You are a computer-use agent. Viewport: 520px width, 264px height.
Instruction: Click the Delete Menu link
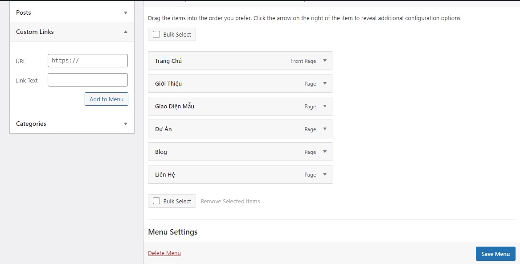point(164,253)
